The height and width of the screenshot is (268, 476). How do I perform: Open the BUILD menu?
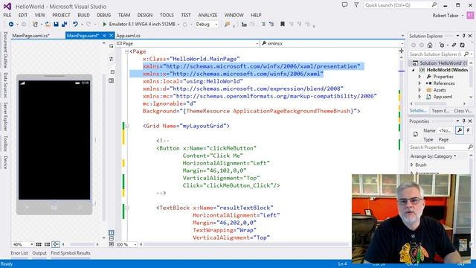pyautogui.click(x=83, y=15)
